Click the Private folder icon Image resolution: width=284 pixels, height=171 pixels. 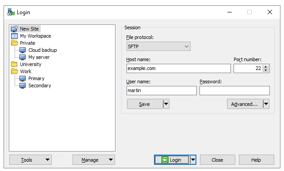point(15,43)
